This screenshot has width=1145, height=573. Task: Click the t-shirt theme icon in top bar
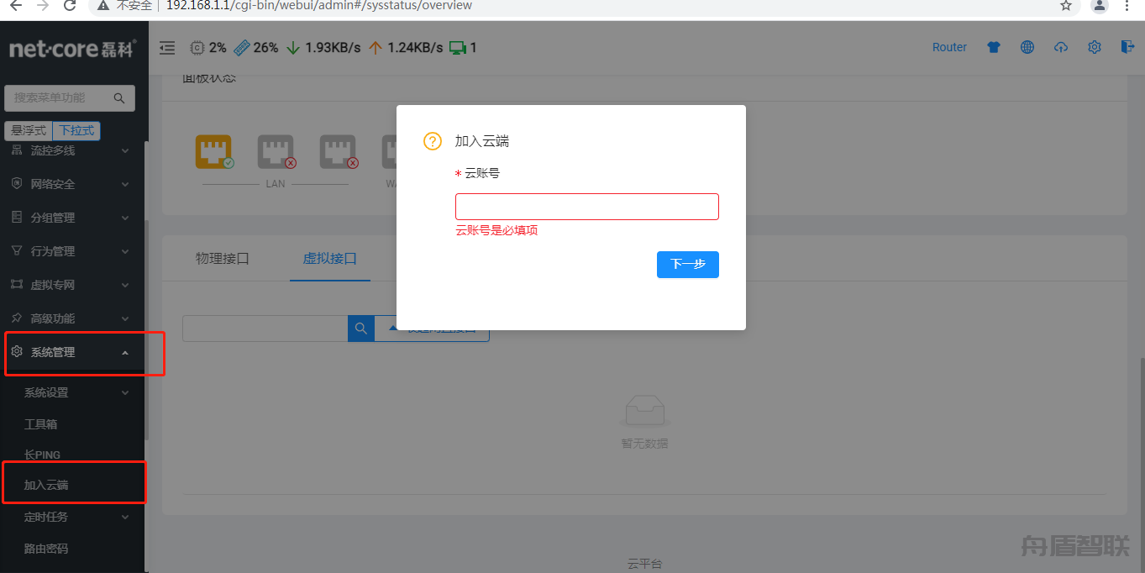993,48
